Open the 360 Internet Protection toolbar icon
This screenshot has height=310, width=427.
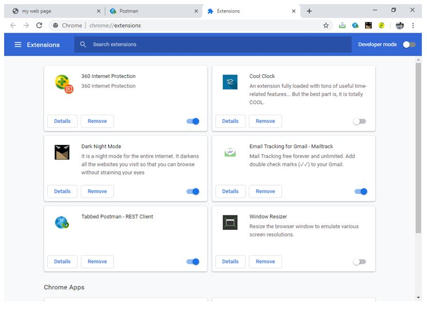pos(382,25)
